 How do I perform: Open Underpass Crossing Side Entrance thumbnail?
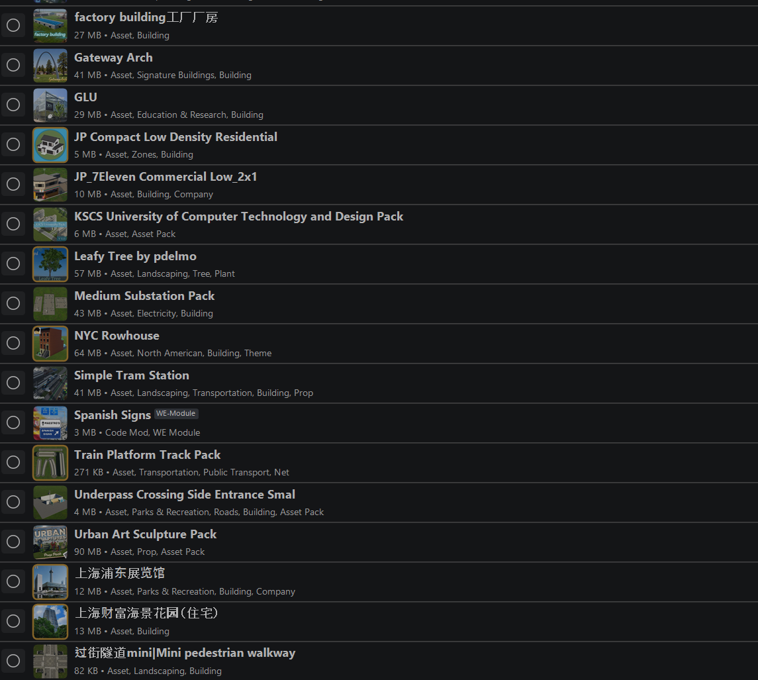click(x=50, y=502)
